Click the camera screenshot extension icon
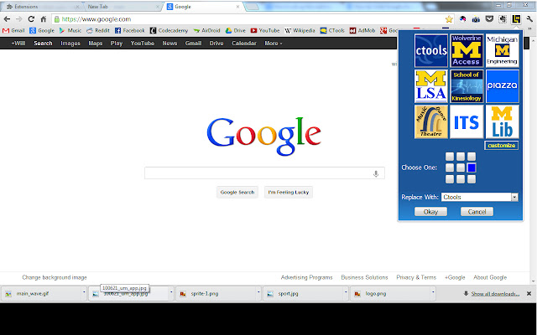This screenshot has height=335, width=537. point(476,19)
